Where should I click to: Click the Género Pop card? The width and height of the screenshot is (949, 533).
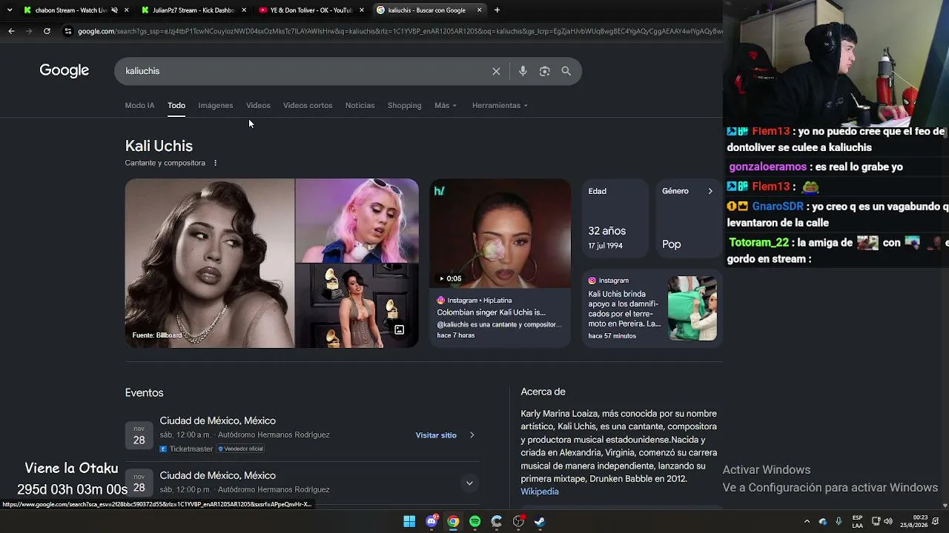(689, 218)
